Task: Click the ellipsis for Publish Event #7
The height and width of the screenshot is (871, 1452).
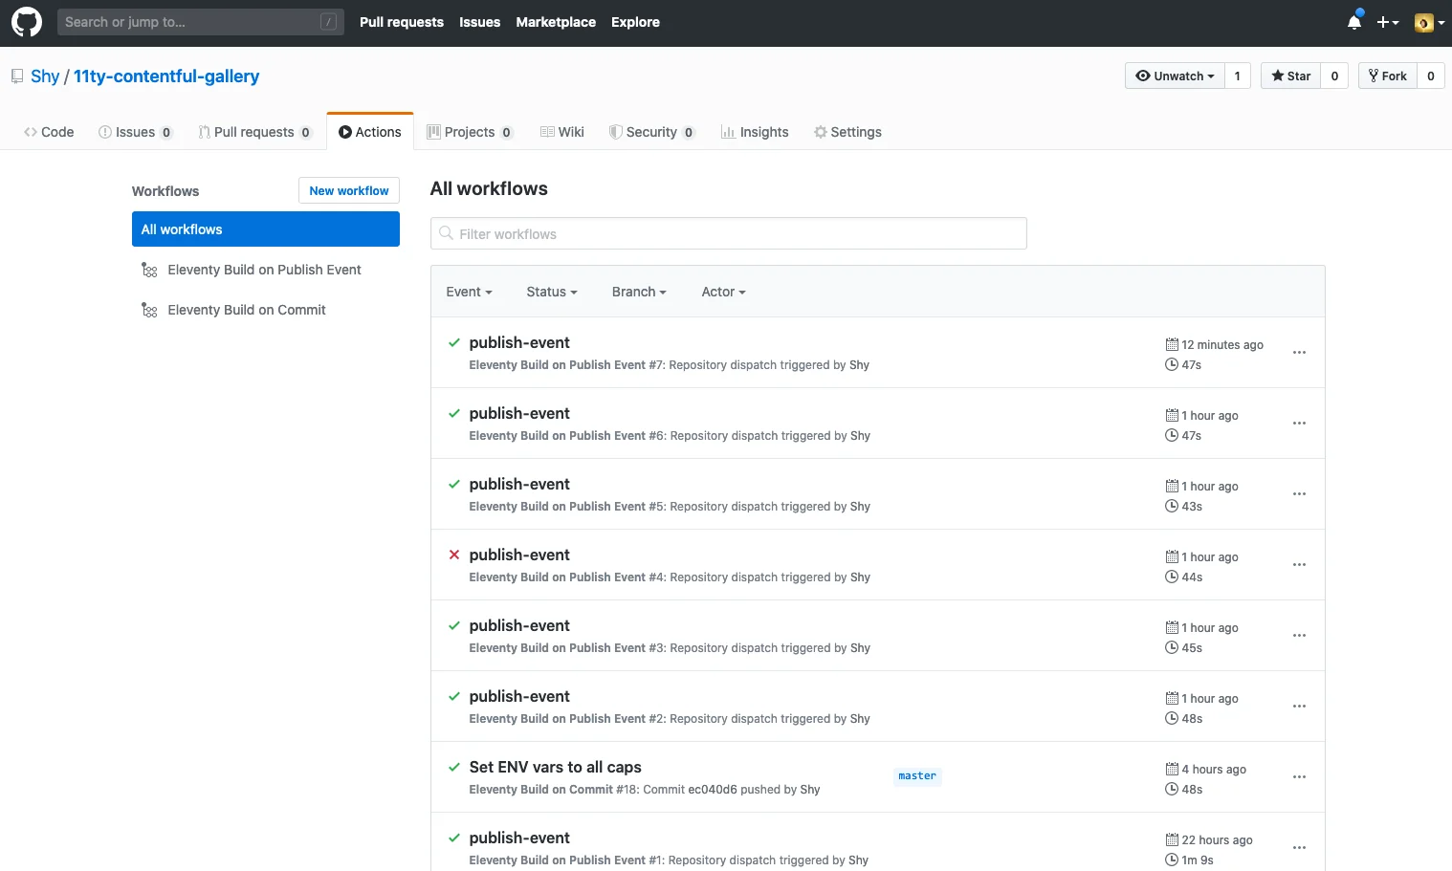Action: (1299, 353)
